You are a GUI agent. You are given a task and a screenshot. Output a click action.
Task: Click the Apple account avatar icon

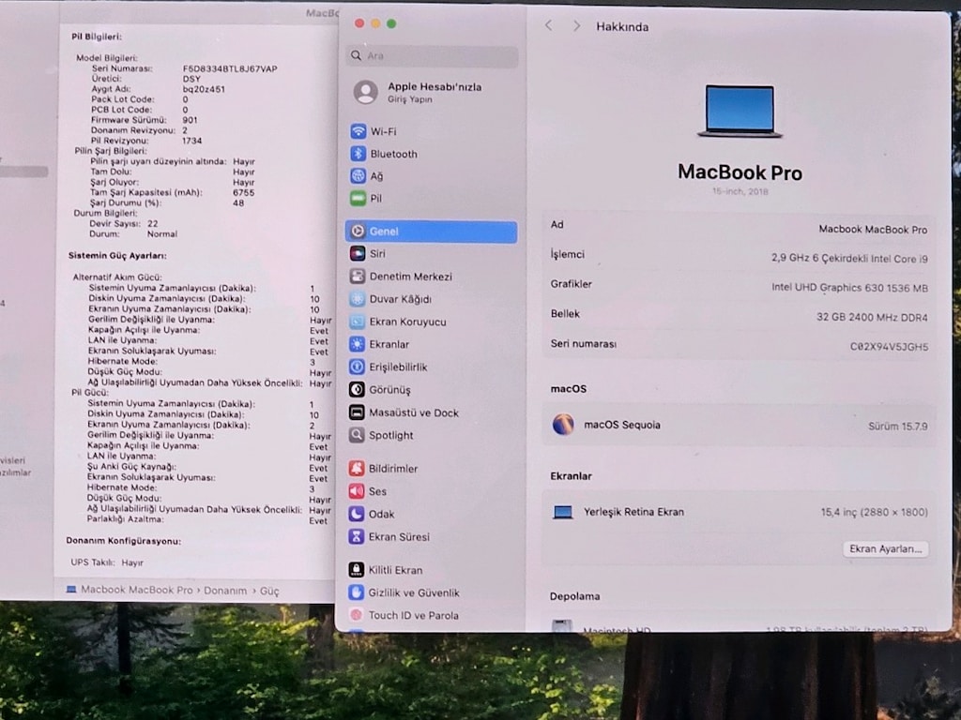(366, 93)
